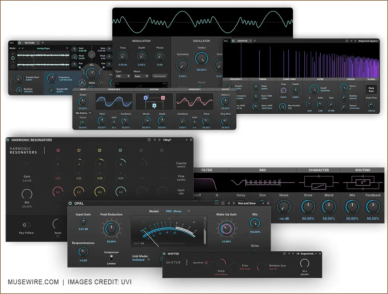The width and height of the screenshot is (388, 294).
Task: Click the Operator B waveform display
Action: click(114, 101)
